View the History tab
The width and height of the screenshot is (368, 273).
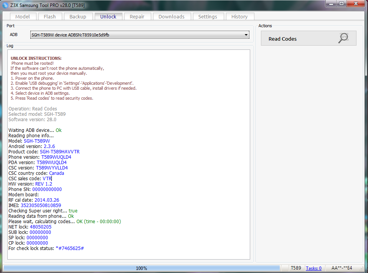tap(239, 16)
